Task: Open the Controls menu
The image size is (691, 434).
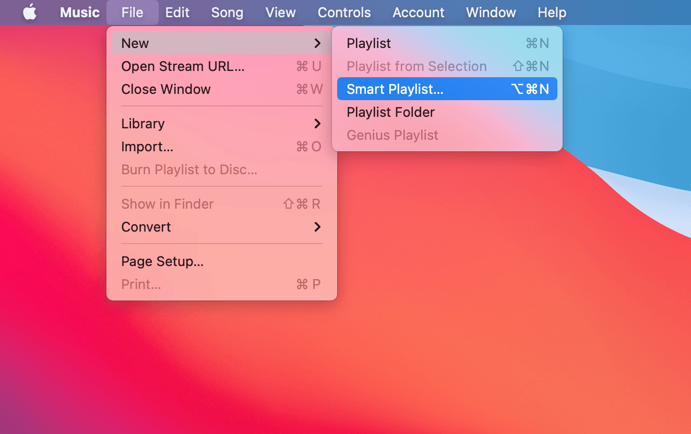Action: pos(344,13)
